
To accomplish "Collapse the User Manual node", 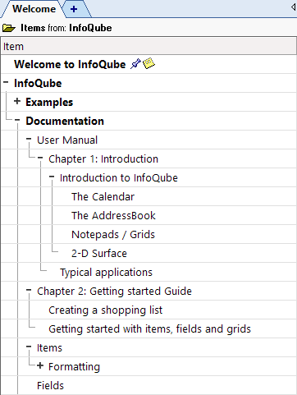I will tap(29, 139).
